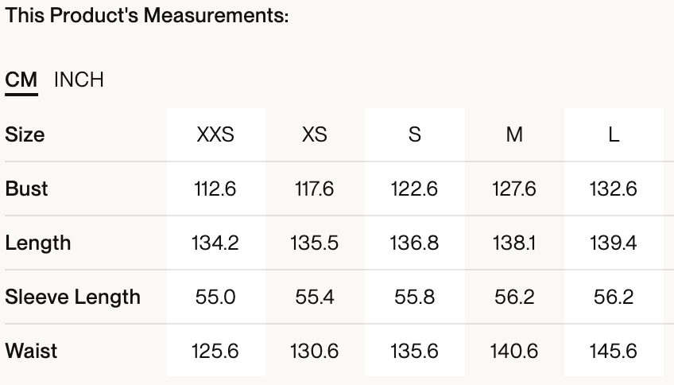
Task: Switch to the INCH unit tab
Action: 79,80
